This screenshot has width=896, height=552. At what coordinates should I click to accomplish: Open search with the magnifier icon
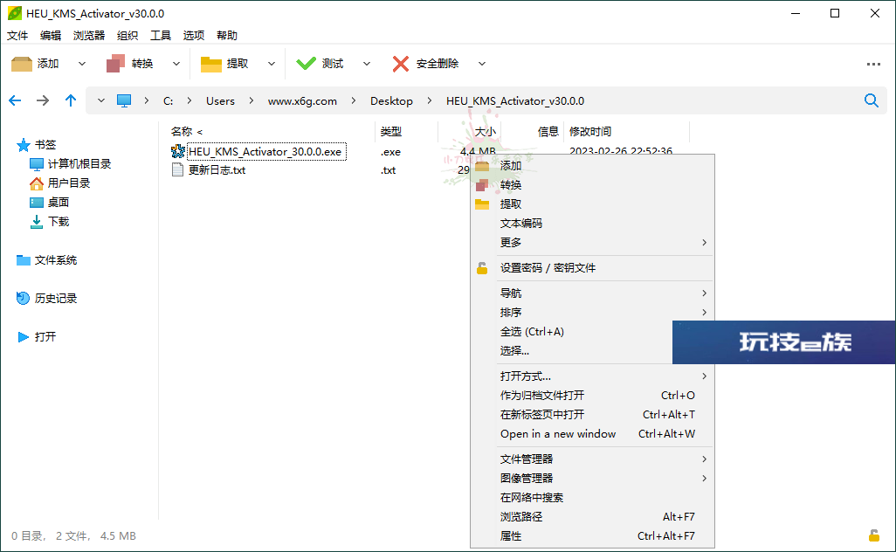pos(871,100)
